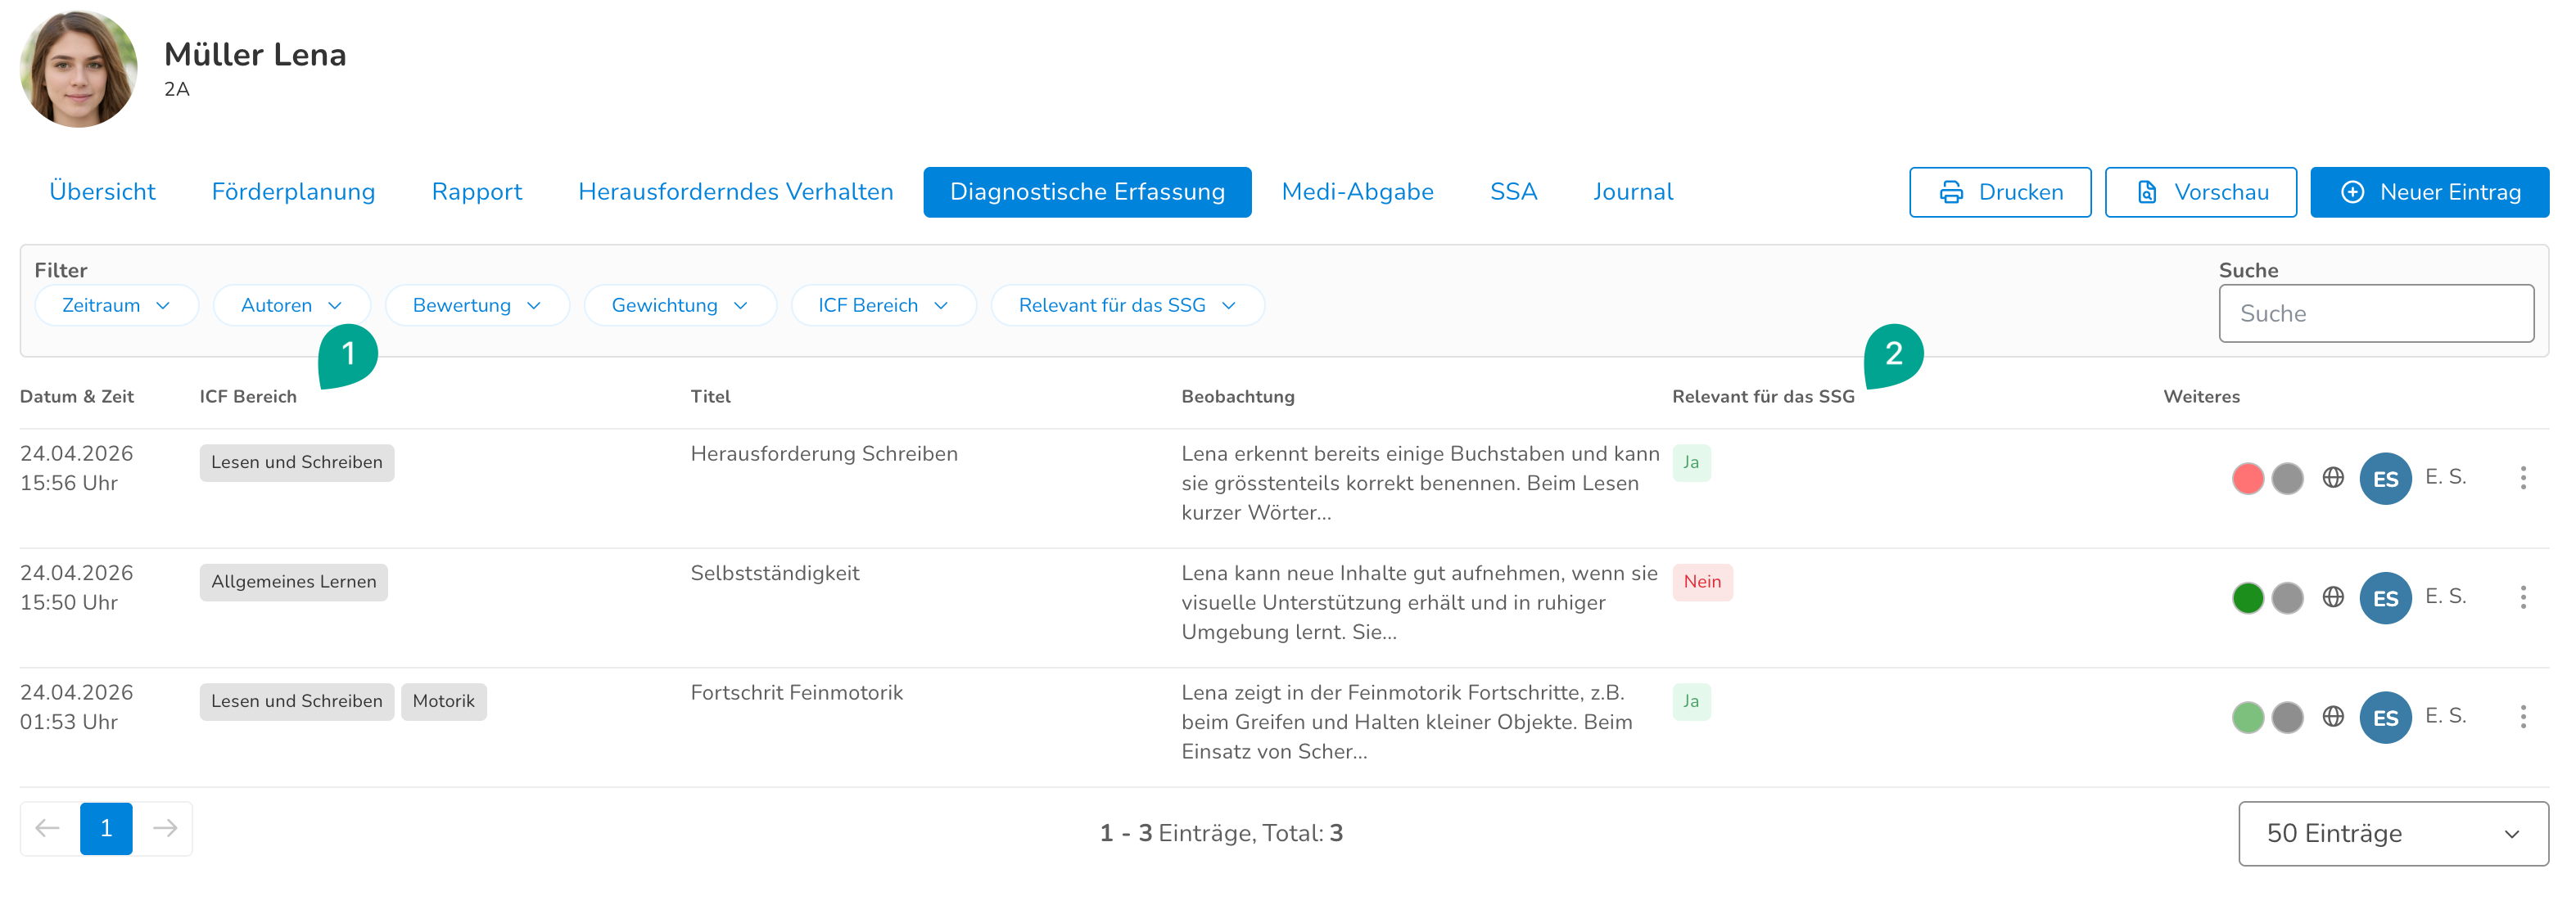This screenshot has width=2576, height=905.
Task: Click the ES author avatar in first row
Action: point(2385,479)
